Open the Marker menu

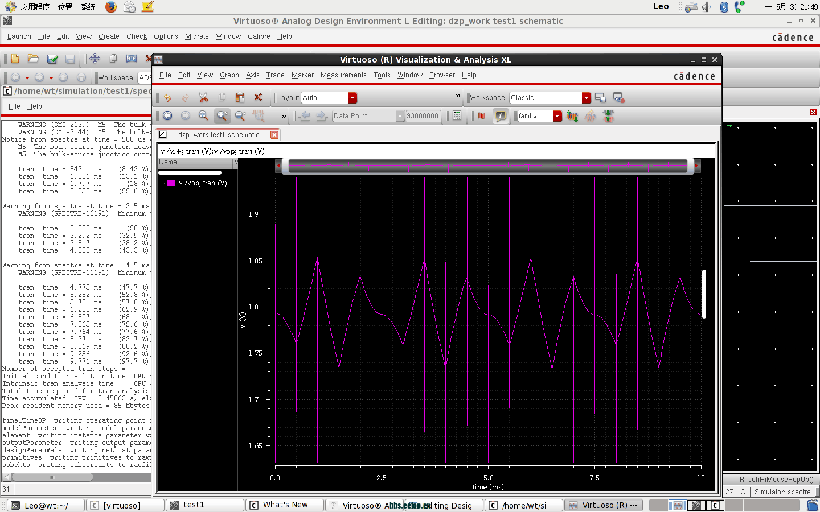[x=302, y=75]
